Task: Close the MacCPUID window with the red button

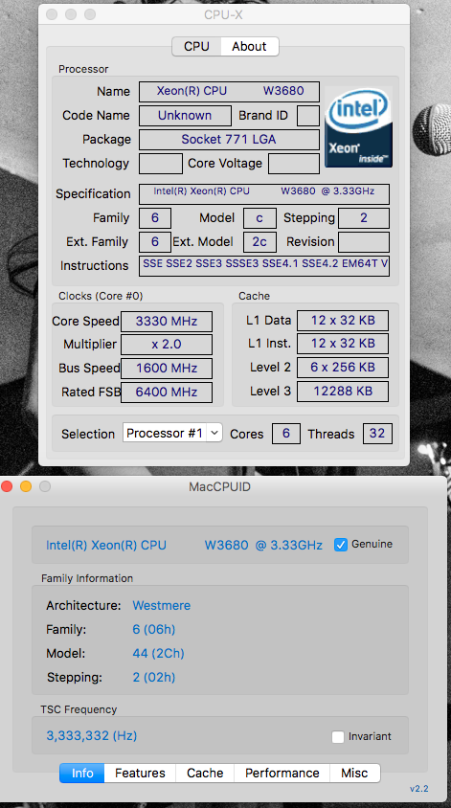Action: (x=8, y=486)
